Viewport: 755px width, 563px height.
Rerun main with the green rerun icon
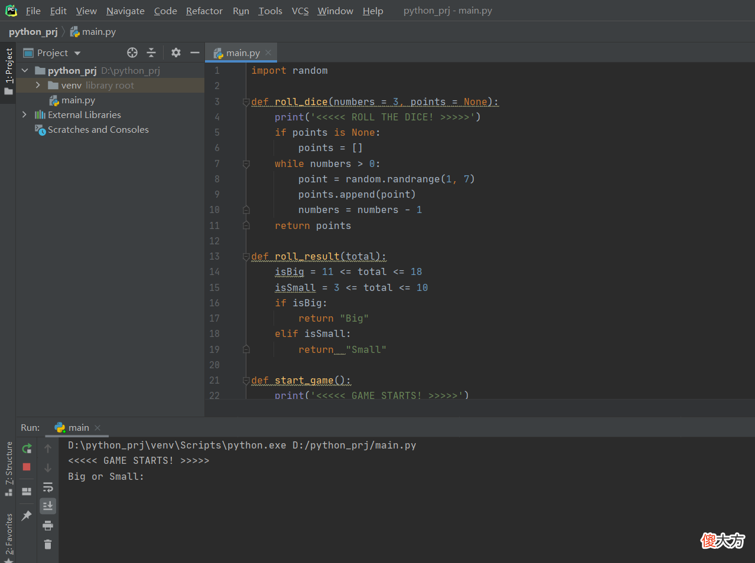(27, 449)
